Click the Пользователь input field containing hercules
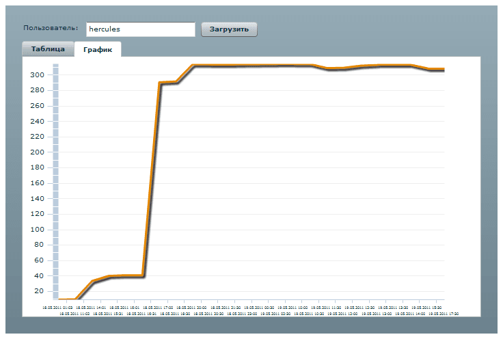The image size is (503, 339). click(141, 29)
